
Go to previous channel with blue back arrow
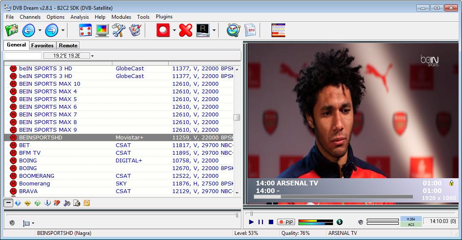coord(29,30)
